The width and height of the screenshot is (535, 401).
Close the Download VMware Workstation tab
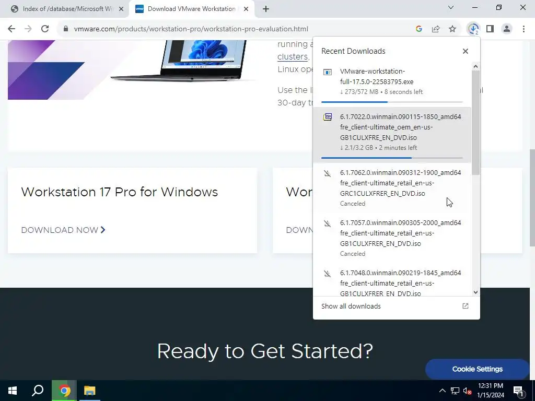point(246,9)
